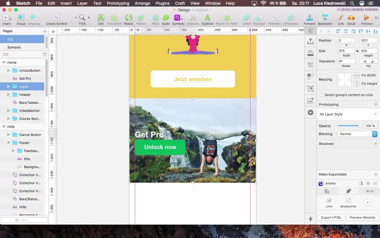Flip the layer horizontally
This screenshot has width=380, height=238.
point(365,61)
